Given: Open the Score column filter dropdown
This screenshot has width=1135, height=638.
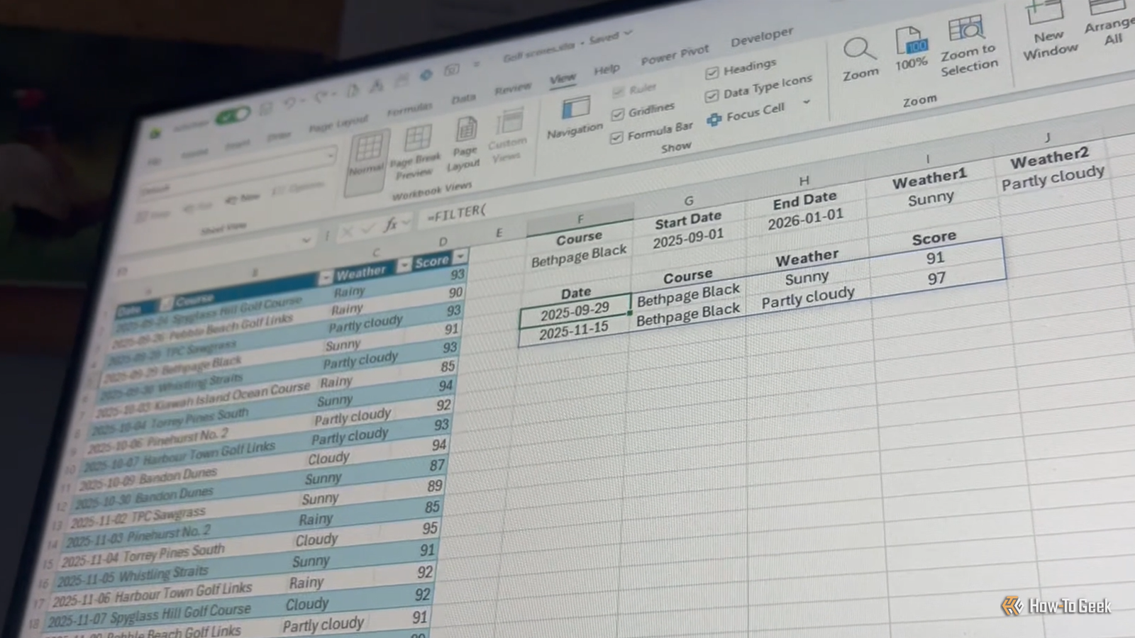Looking at the screenshot, I should [460, 255].
